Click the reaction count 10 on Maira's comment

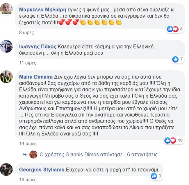(180, 140)
